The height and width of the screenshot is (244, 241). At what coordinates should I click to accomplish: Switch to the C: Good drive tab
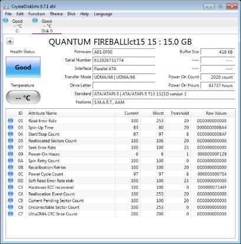coord(17,26)
